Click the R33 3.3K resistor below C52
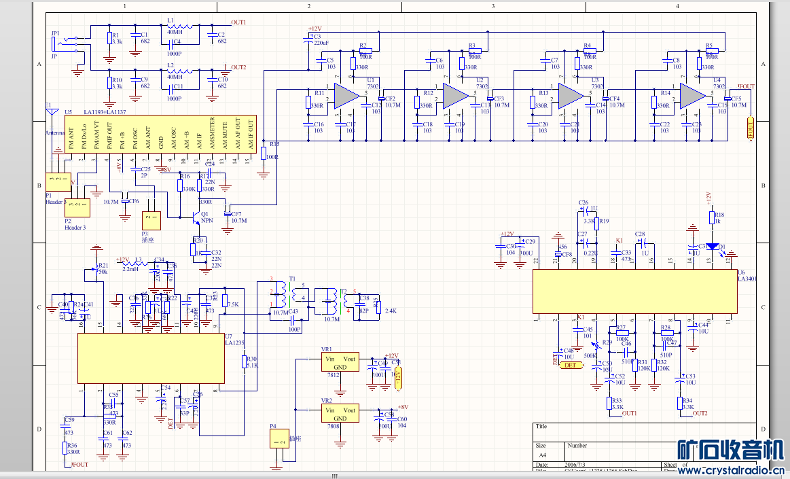Image resolution: width=790 pixels, height=479 pixels. pyautogui.click(x=608, y=404)
